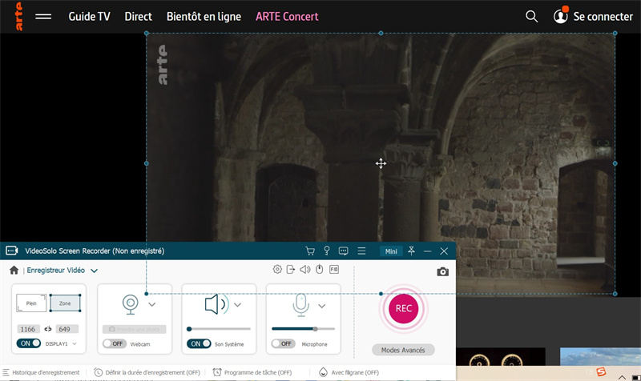641x381 pixels.
Task: Expand the microphone source dropdown arrow
Action: pos(322,306)
